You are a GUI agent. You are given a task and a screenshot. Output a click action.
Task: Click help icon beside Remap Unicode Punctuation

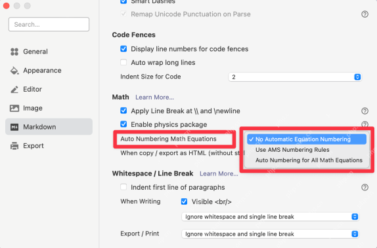point(365,14)
